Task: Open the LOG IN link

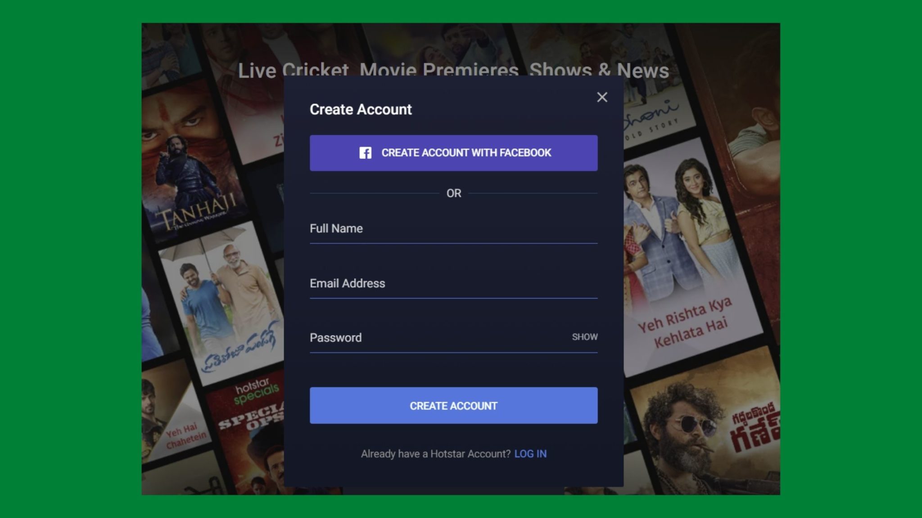Action: click(530, 454)
